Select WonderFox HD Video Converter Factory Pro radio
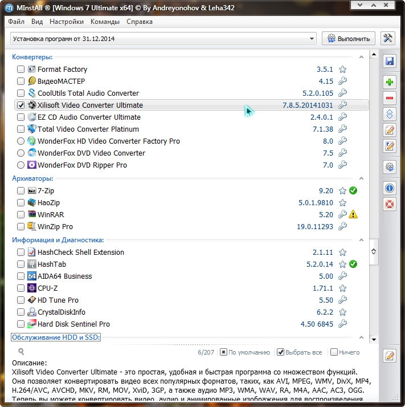405x407 pixels. point(21,141)
